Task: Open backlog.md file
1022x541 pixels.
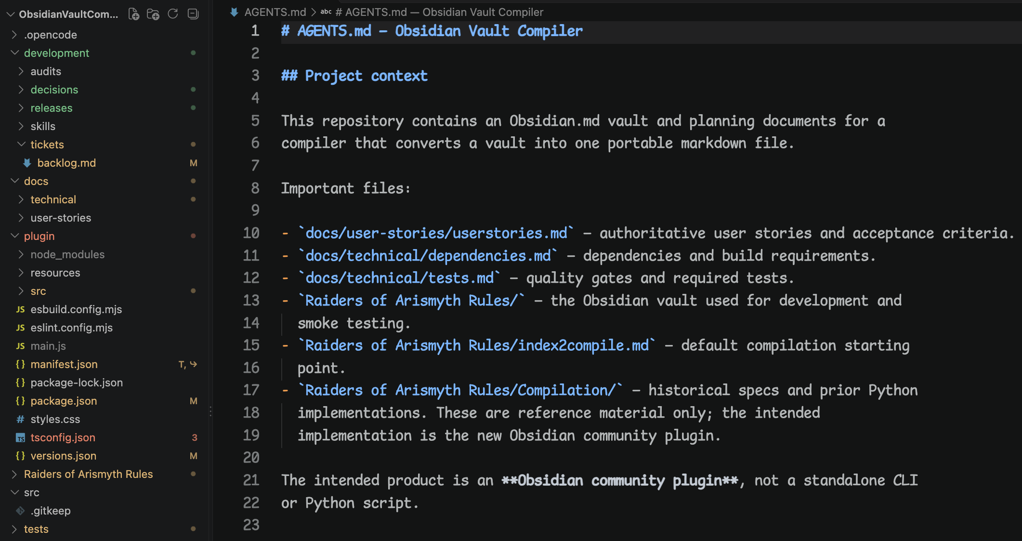Action: (66, 163)
